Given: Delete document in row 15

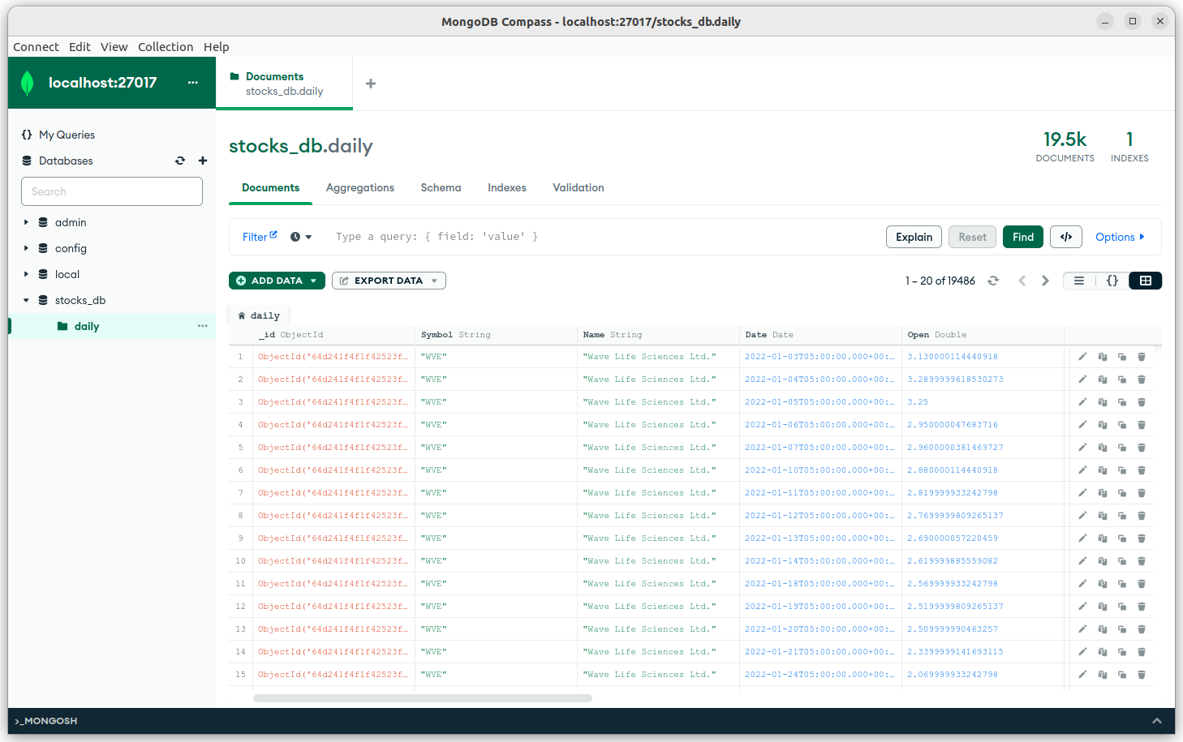Looking at the screenshot, I should 1142,675.
